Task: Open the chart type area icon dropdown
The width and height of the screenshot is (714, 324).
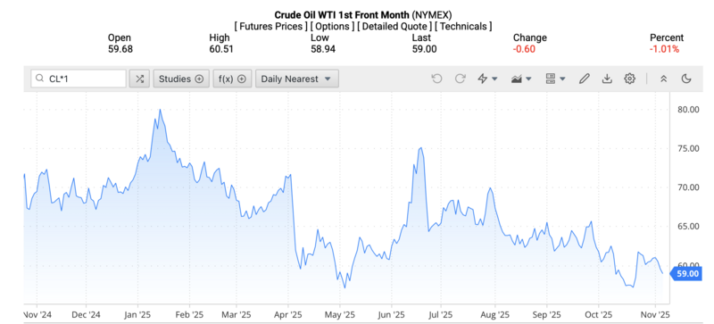Action: coord(521,79)
